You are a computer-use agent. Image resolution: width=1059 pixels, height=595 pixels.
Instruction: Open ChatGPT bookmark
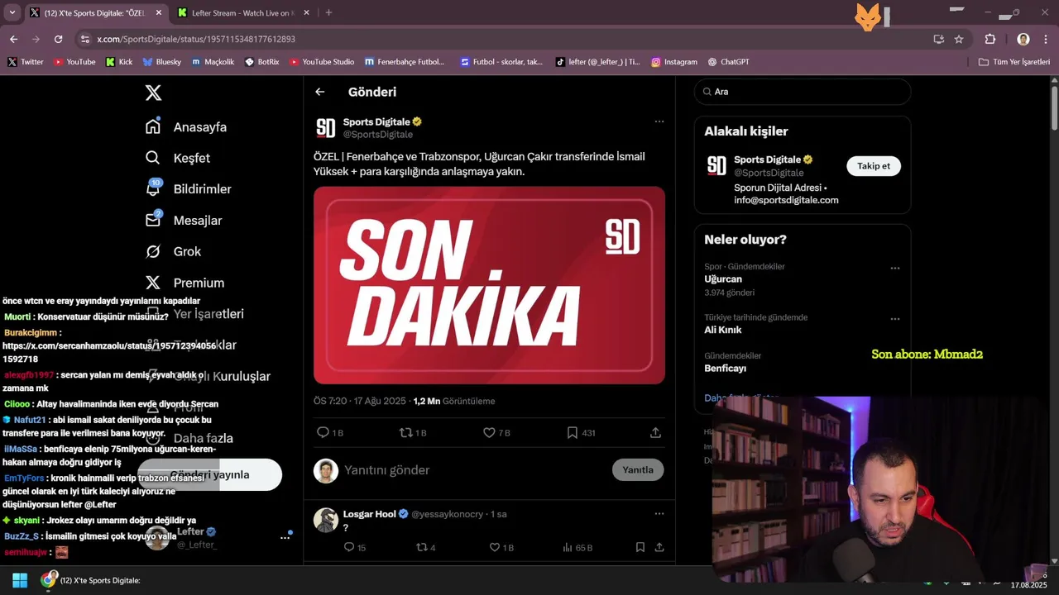[728, 62]
